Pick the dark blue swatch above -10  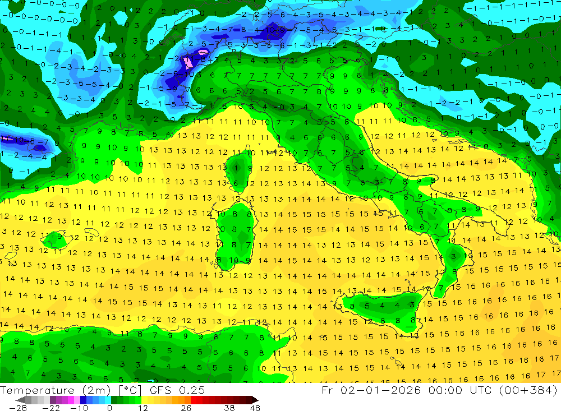pyautogui.click(x=83, y=400)
